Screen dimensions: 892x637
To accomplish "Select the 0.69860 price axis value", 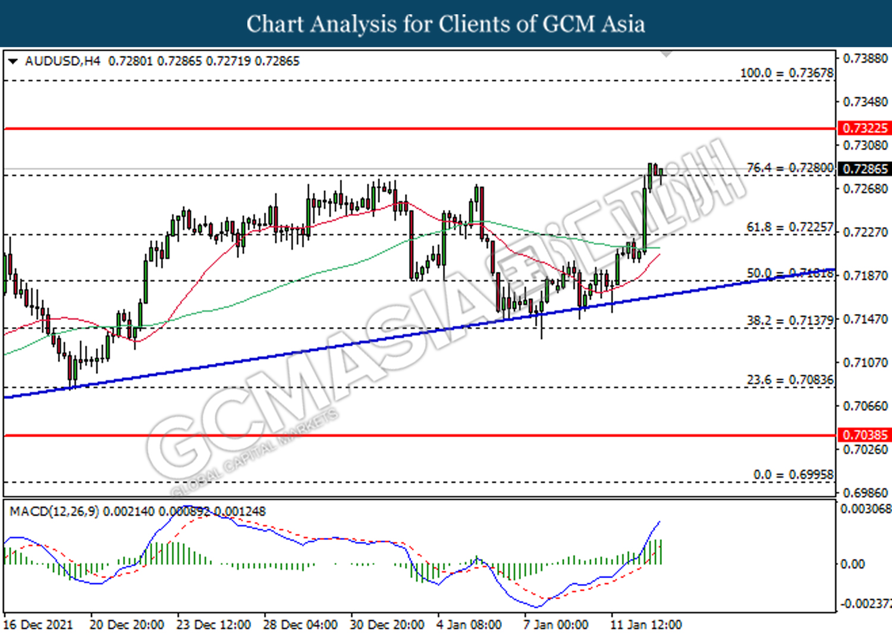I will (865, 492).
